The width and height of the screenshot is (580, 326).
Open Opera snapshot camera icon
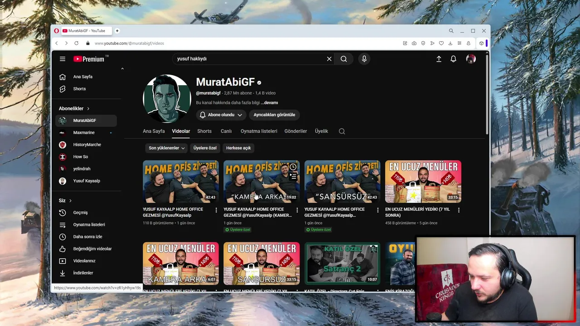tap(414, 43)
